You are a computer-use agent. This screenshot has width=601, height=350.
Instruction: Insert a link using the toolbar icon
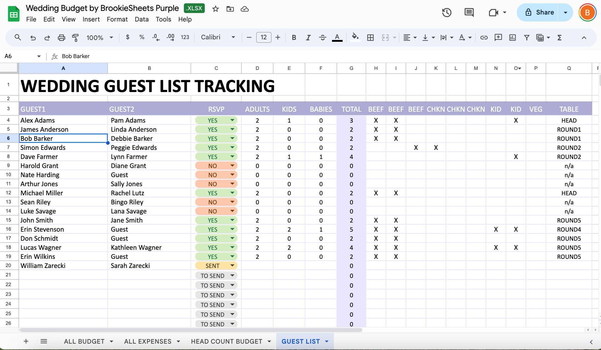484,38
